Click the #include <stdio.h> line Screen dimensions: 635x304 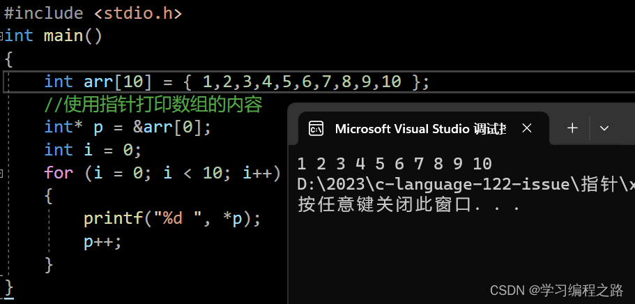93,14
